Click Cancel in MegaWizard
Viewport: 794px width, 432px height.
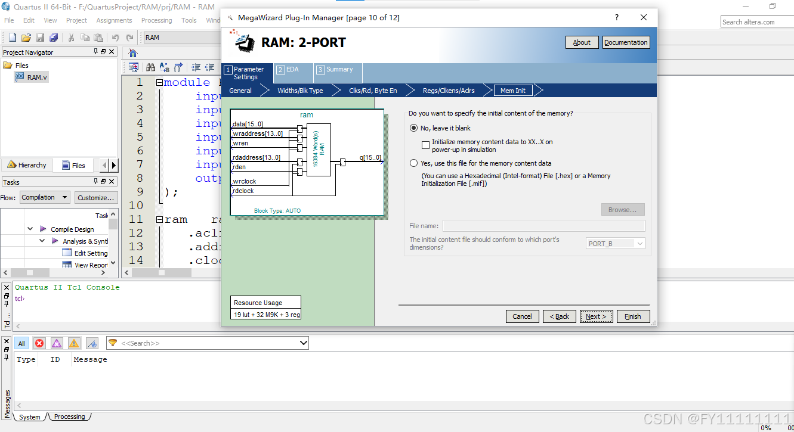(x=523, y=316)
